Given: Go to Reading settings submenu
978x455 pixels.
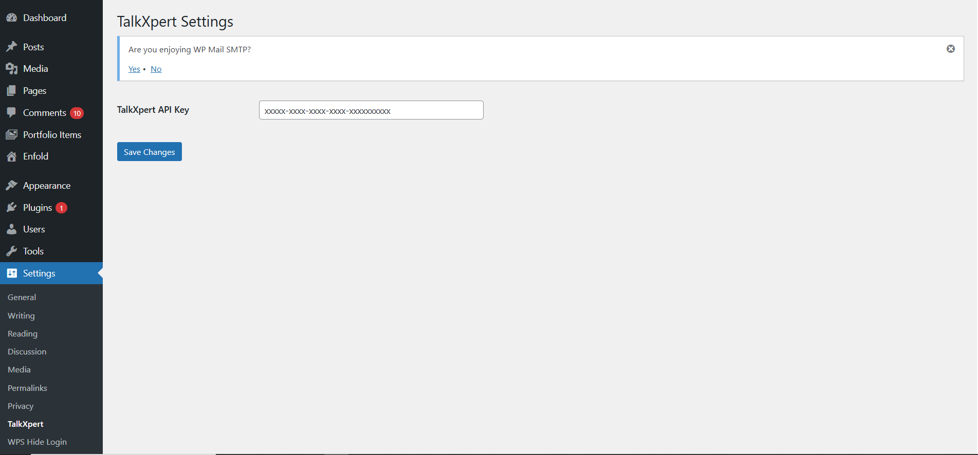Looking at the screenshot, I should 23,333.
